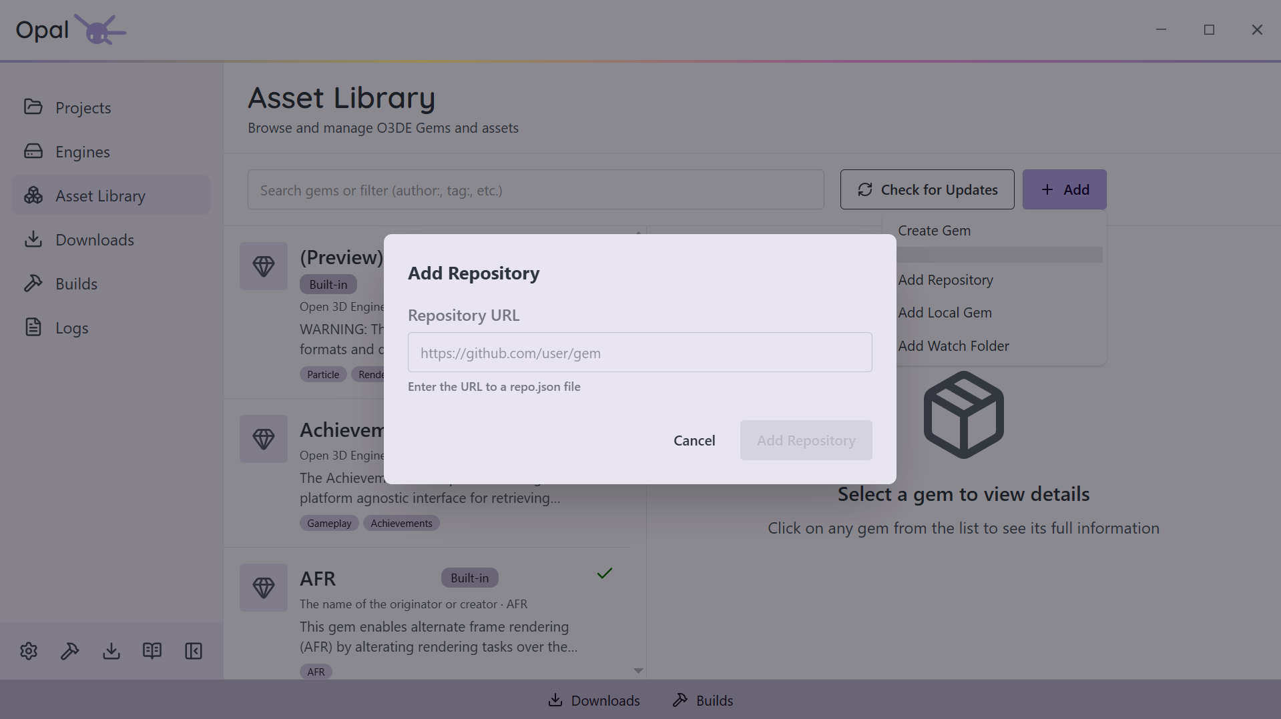The height and width of the screenshot is (719, 1281).
Task: Click the hammer build icon in sidebar footer
Action: click(70, 651)
